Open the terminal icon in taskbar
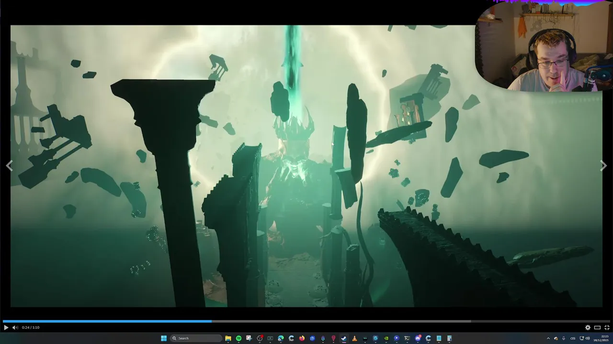This screenshot has width=613, height=344. tap(407, 338)
